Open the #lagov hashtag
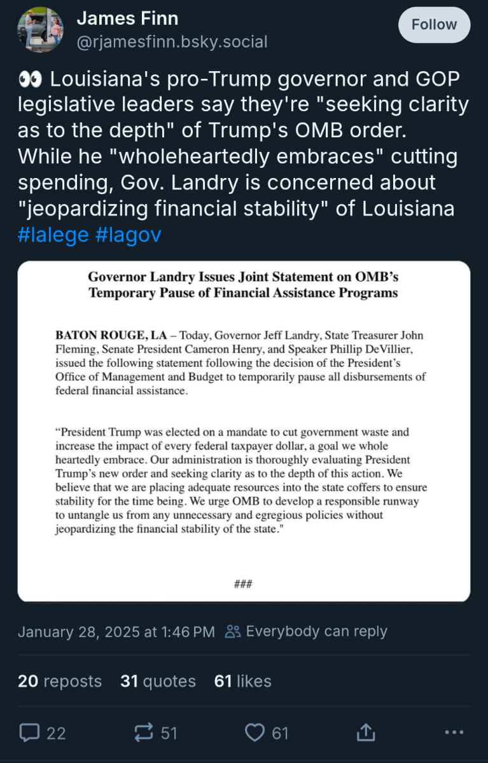 pyautogui.click(x=128, y=235)
